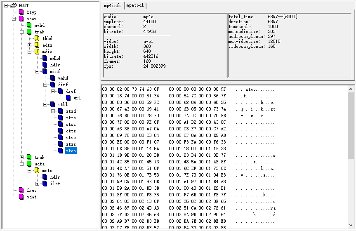356x231 pixels.
Task: Click the magenta ftyp box icon
Action: [21, 12]
